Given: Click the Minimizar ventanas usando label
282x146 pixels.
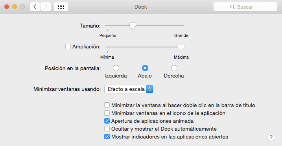Looking at the screenshot, I should (67, 89).
